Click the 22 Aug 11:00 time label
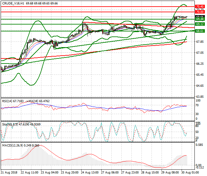The image size is (207, 176). click(29, 173)
